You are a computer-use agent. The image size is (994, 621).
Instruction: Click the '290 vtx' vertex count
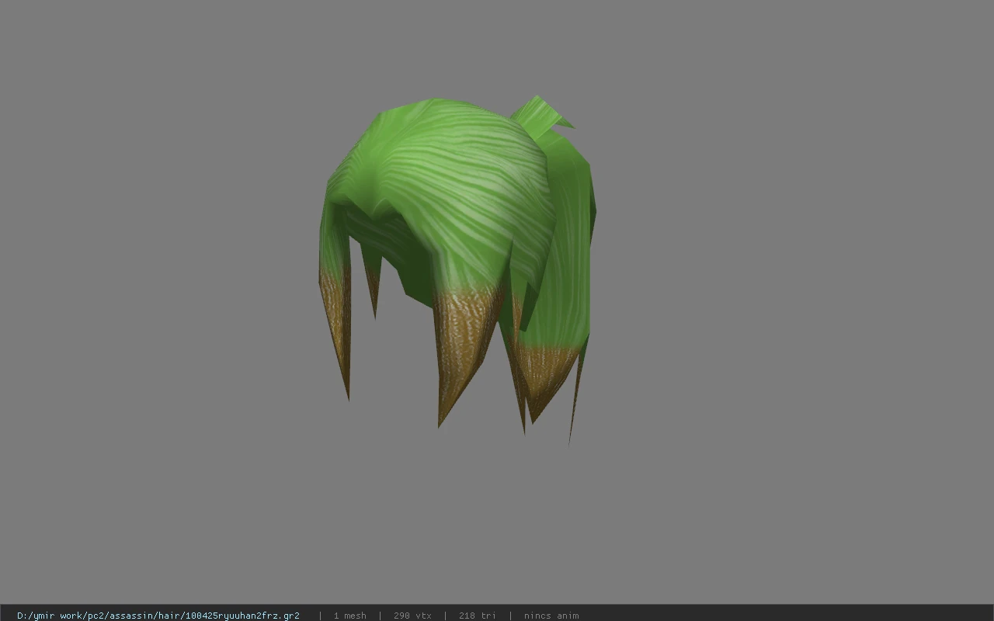pyautogui.click(x=412, y=616)
